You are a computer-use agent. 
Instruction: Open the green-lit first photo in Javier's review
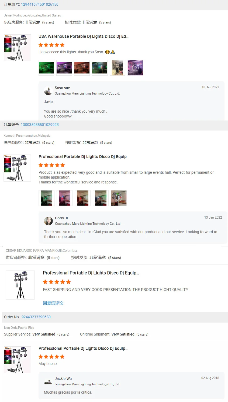(46, 68)
